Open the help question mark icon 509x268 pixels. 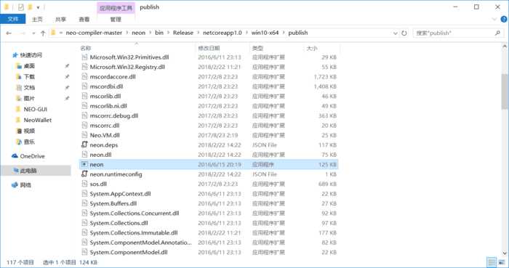pyautogui.click(x=504, y=20)
